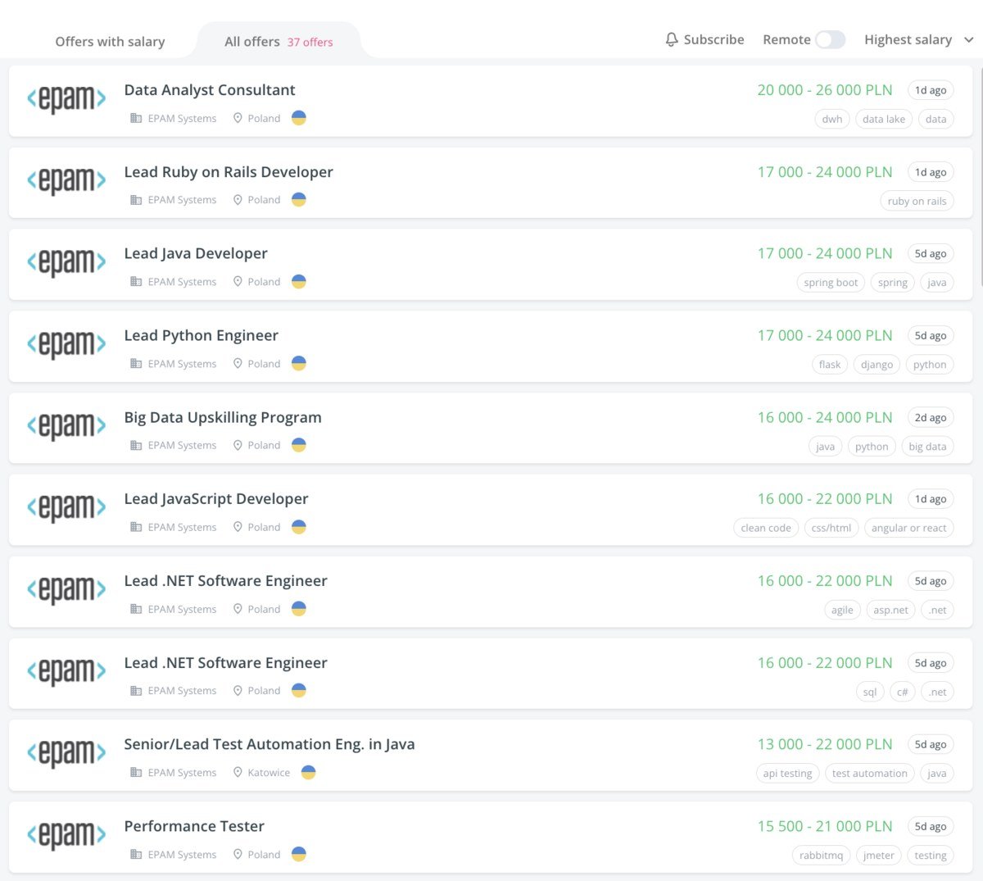Open Senior/Lead Test Automation Eng. in Java offer

[x=270, y=744]
